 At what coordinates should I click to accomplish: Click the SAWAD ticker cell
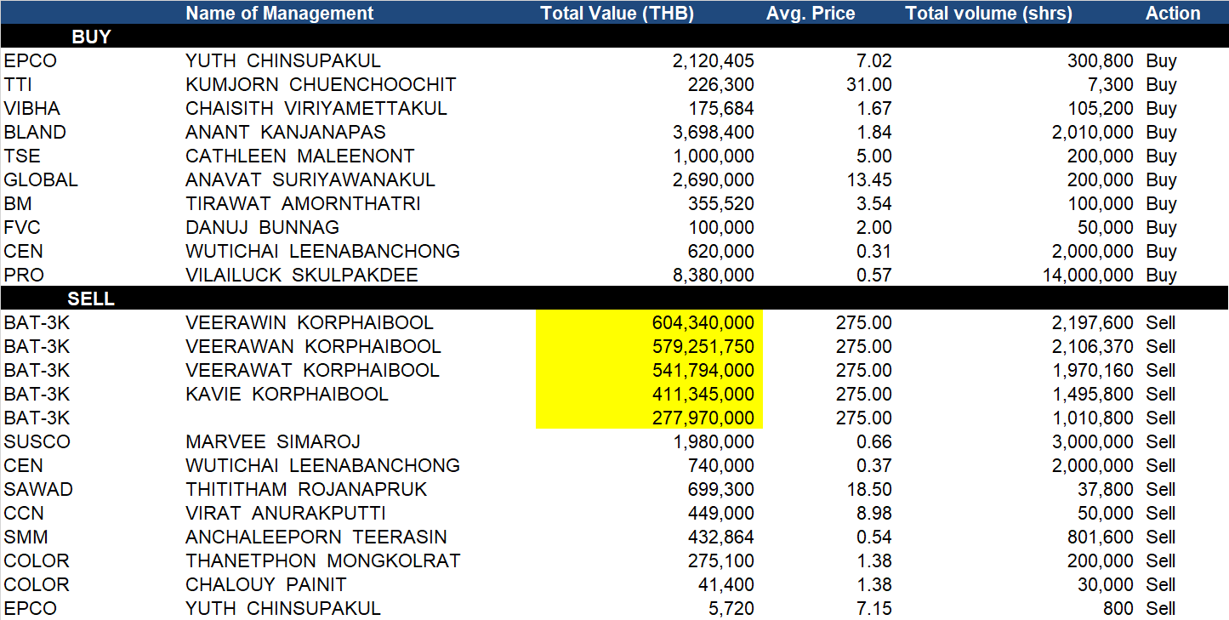[x=38, y=489]
